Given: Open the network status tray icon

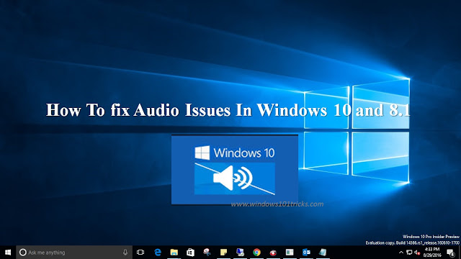Looking at the screenshot, I should 409,253.
